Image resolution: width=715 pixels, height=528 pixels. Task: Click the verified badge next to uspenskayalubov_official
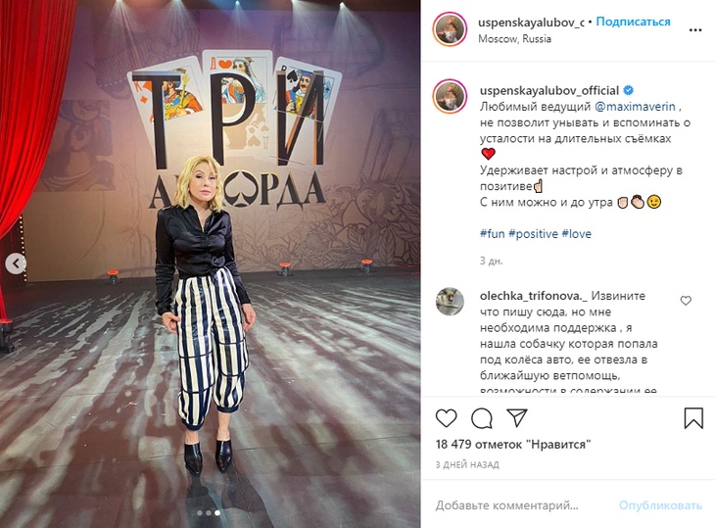click(x=628, y=90)
